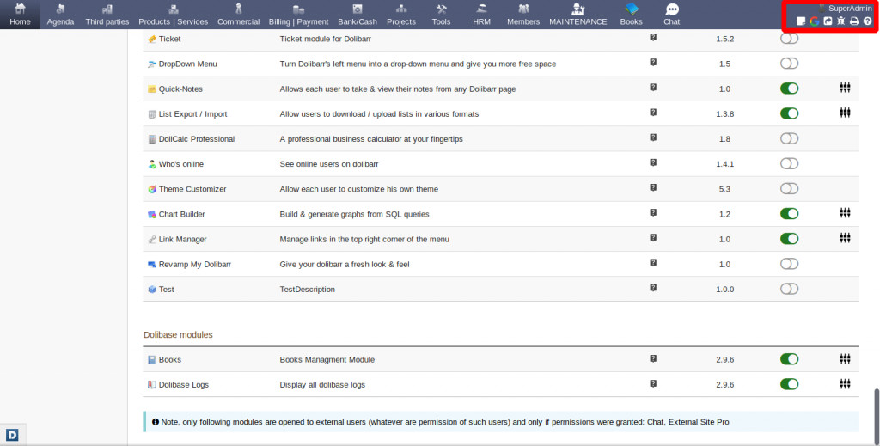The height and width of the screenshot is (446, 880).
Task: Disable the Books module toggle
Action: pos(789,359)
